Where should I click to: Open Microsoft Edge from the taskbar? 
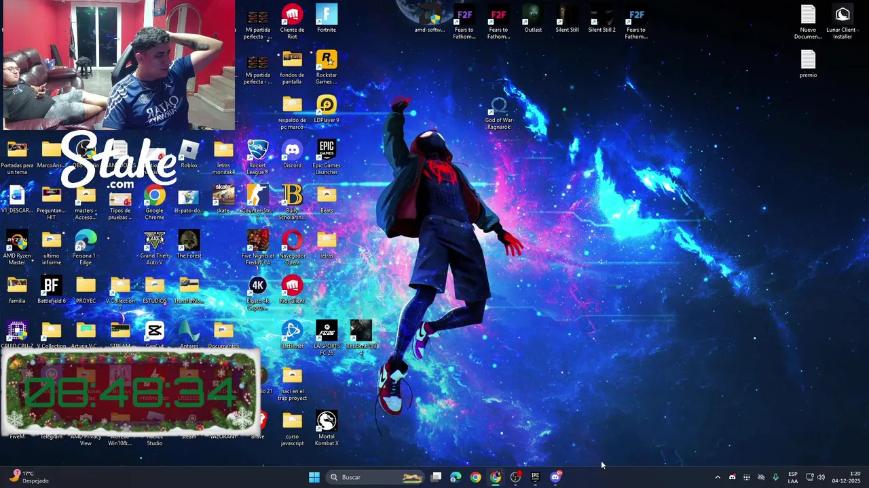[456, 477]
